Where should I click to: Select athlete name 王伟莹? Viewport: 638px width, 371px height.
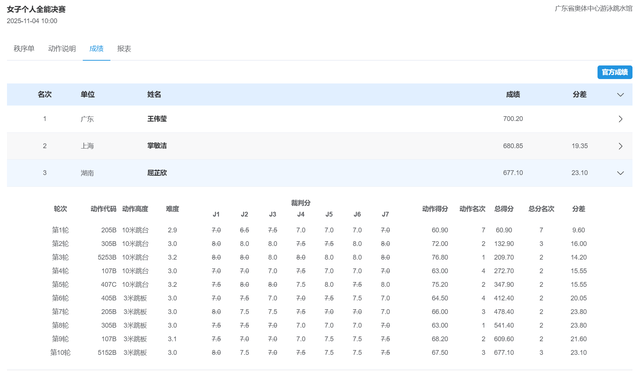tap(156, 119)
